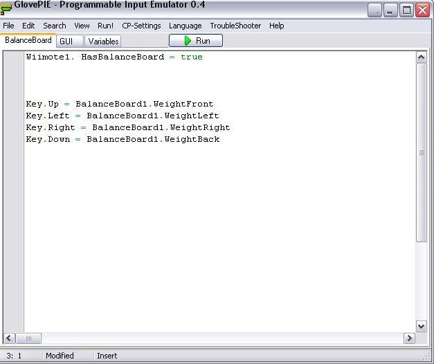This screenshot has height=364, width=434.
Task: Open the TroubleShooter menu
Action: [x=235, y=26]
